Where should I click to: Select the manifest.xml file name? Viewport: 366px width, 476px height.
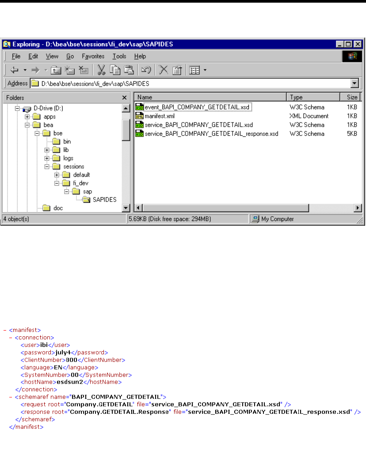(x=160, y=116)
